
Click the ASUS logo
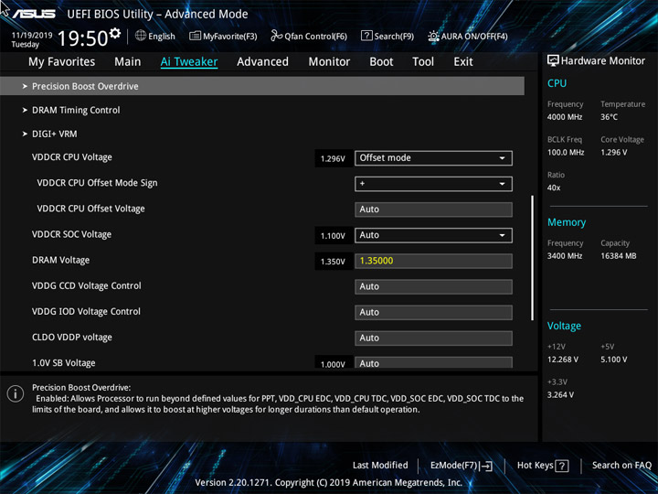tap(34, 14)
